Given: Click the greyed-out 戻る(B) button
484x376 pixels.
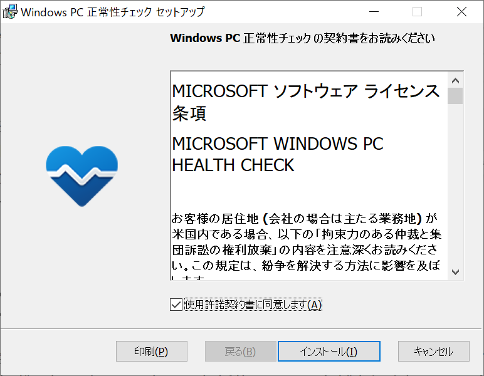Looking at the screenshot, I should pos(241,352).
